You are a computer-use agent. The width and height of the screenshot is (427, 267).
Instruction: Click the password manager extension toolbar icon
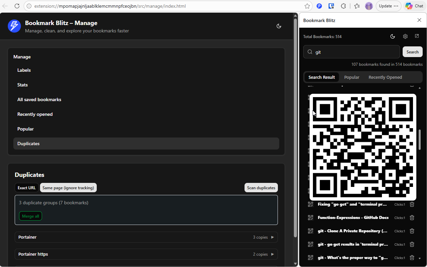[331, 6]
